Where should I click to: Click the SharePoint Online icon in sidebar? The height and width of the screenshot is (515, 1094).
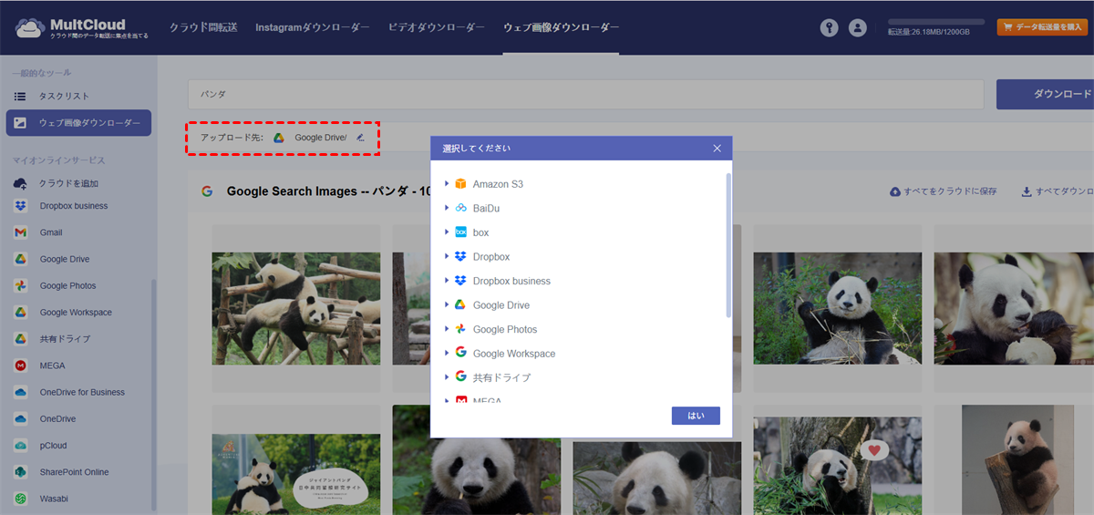20,472
